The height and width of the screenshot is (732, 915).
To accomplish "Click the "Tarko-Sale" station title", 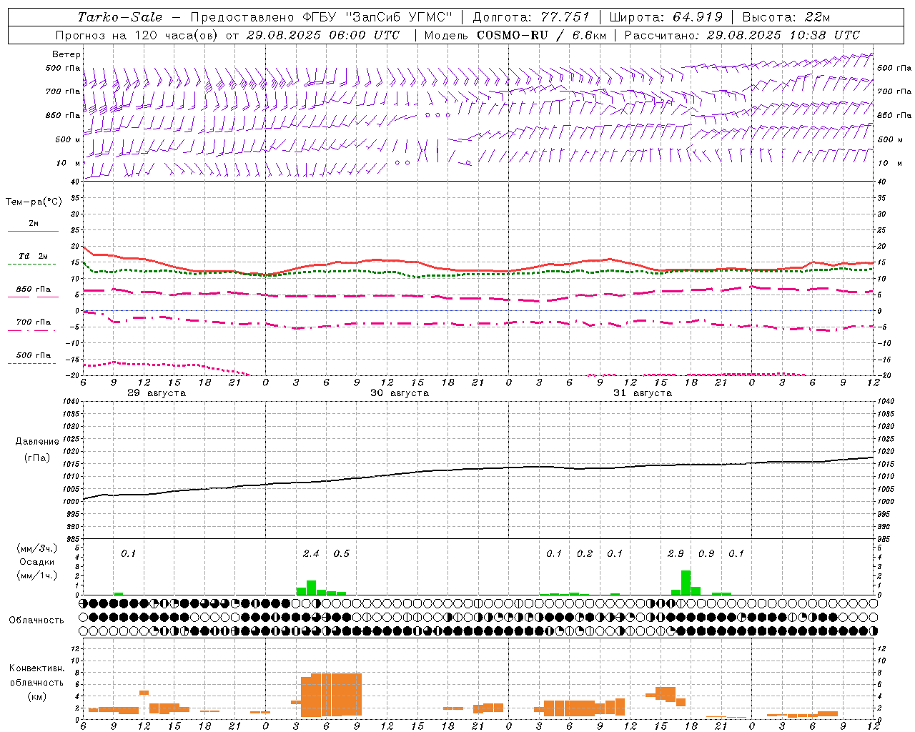I will [x=120, y=17].
